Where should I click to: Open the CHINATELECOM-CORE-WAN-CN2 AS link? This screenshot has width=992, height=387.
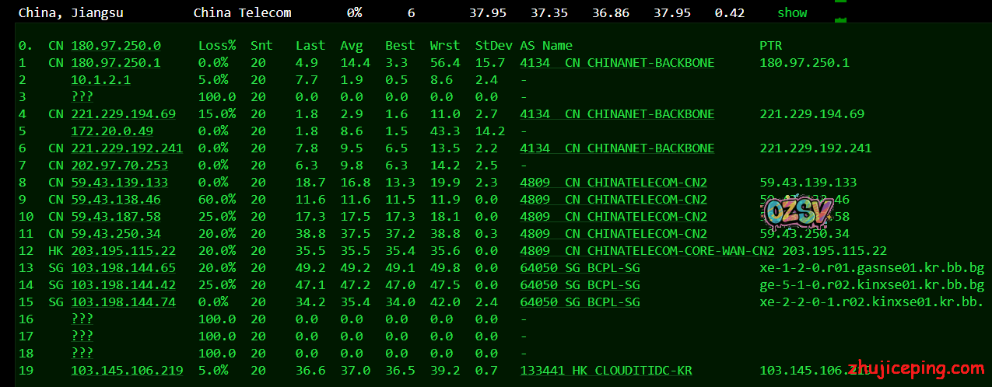pyautogui.click(x=647, y=251)
